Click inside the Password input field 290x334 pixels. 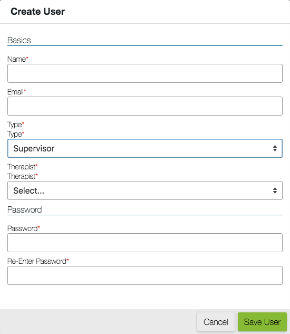pos(145,243)
